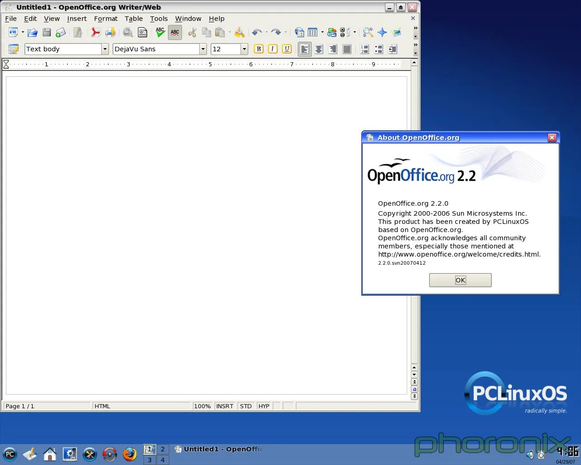Image resolution: width=581 pixels, height=465 pixels.
Task: Open Find & Replace binoculars icon
Action: 368,32
